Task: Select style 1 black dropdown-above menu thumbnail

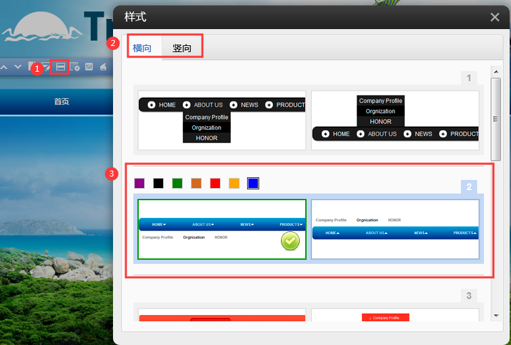Action: coord(395,120)
